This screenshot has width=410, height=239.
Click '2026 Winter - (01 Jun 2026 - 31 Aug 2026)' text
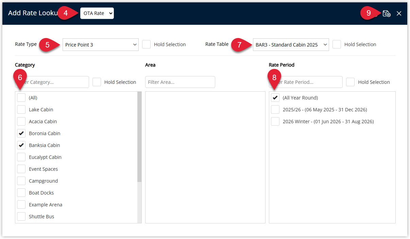coord(328,122)
